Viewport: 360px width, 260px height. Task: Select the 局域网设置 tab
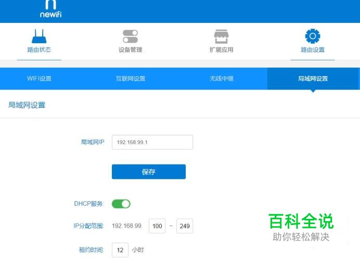coord(313,79)
